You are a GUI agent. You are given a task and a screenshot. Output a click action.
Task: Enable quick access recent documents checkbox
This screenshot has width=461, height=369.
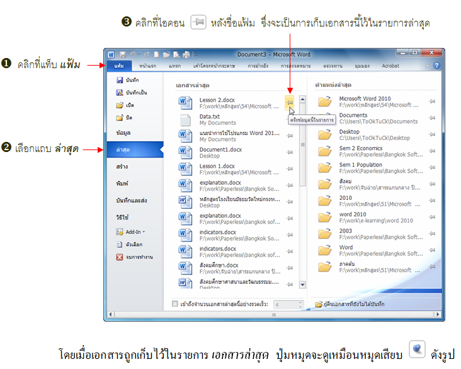[175, 303]
